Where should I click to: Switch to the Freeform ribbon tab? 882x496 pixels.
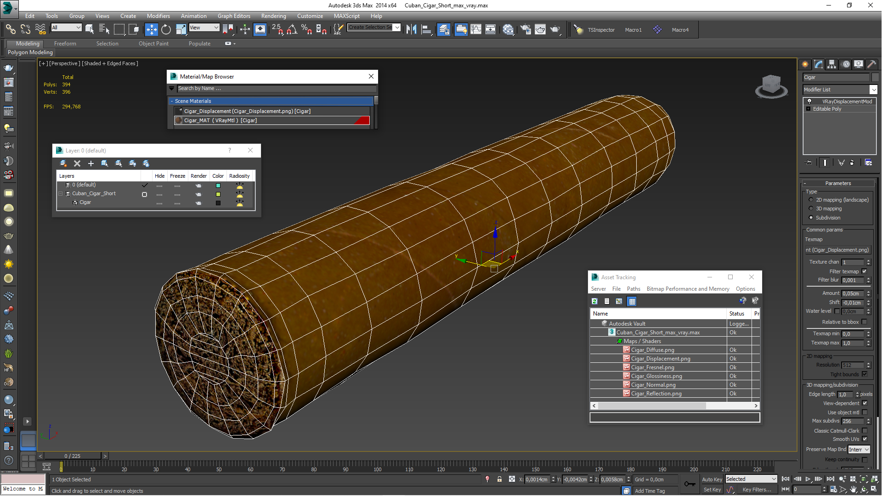tap(65, 44)
